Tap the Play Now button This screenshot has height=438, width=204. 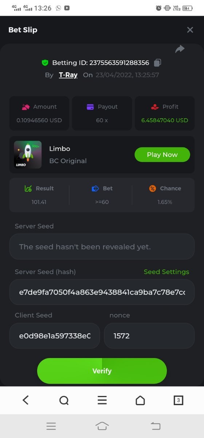point(162,155)
